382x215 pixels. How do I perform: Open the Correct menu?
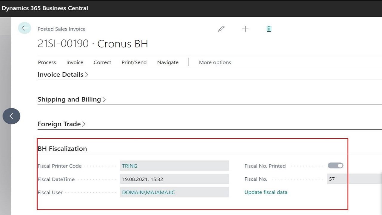click(102, 62)
